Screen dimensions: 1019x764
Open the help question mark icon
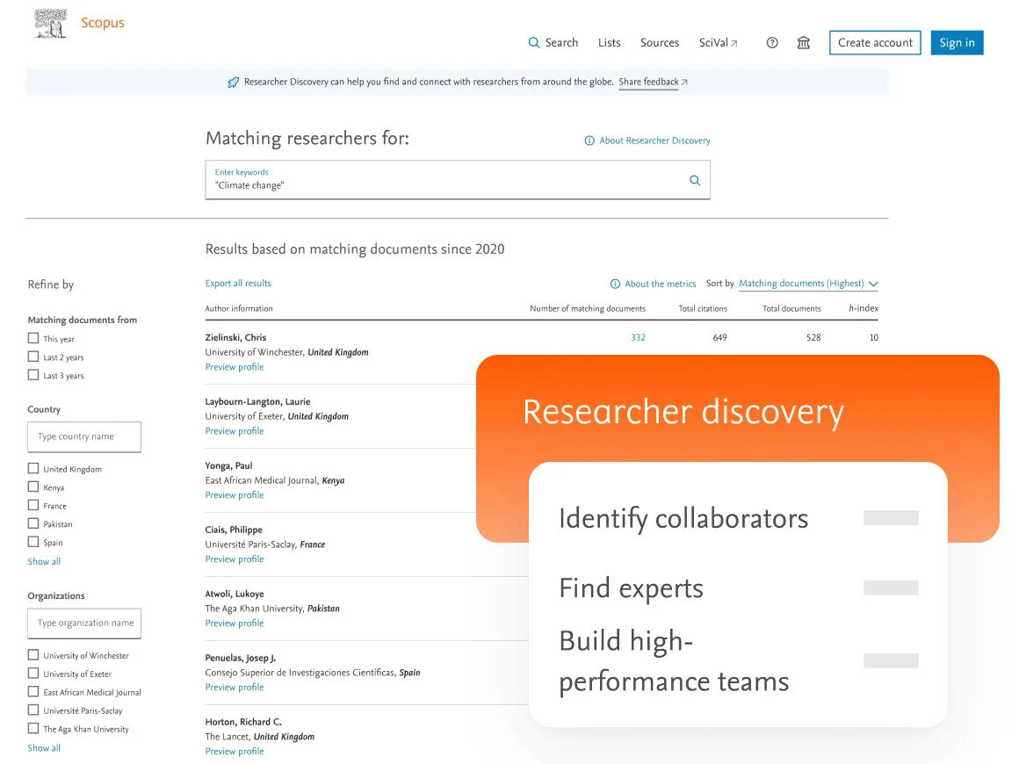[771, 42]
